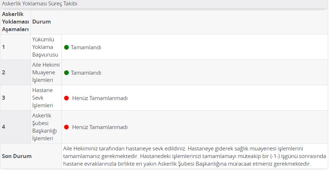Click the 'Tamamlandı' text in row 2

click(86, 73)
